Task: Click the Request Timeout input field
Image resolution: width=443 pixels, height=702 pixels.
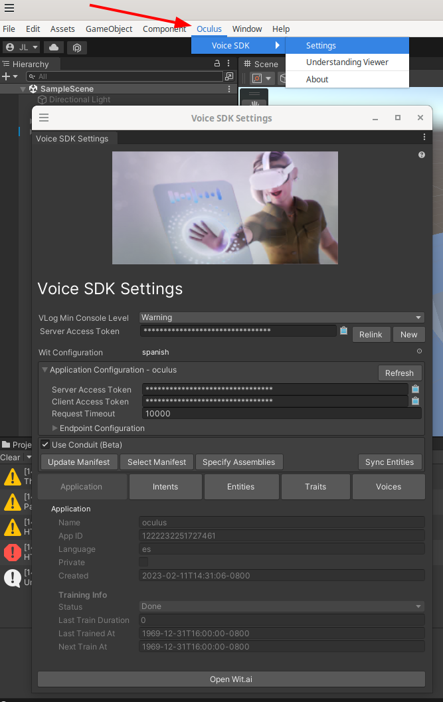Action: pyautogui.click(x=282, y=414)
